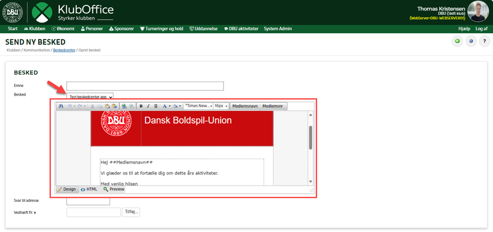Click the Dansk Boldspil-Union banner heading

coord(188,120)
